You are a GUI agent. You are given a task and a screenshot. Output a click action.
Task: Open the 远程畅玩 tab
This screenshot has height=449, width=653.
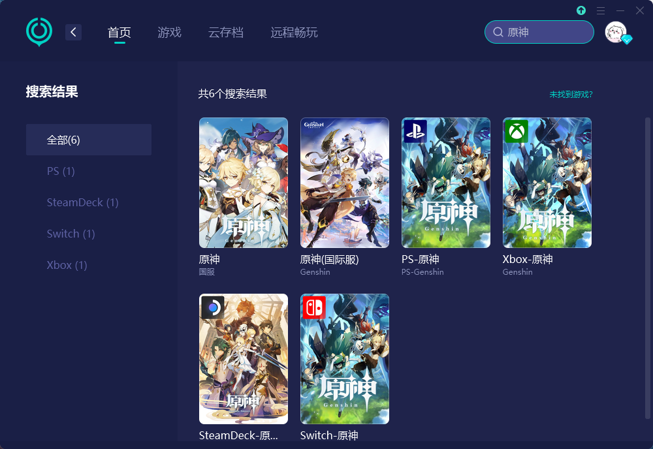(294, 33)
